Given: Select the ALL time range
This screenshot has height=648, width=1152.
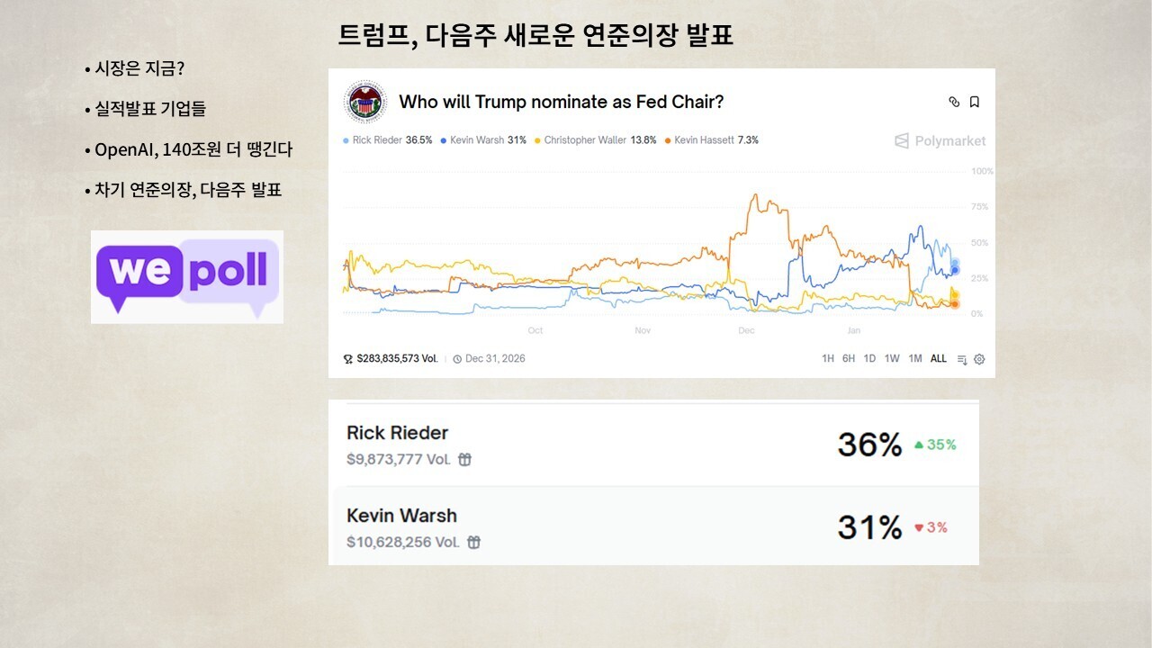Looking at the screenshot, I should pyautogui.click(x=938, y=358).
